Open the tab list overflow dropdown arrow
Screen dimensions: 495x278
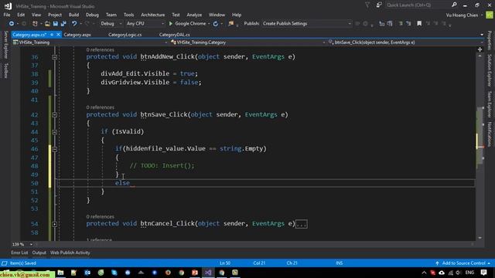point(482,34)
